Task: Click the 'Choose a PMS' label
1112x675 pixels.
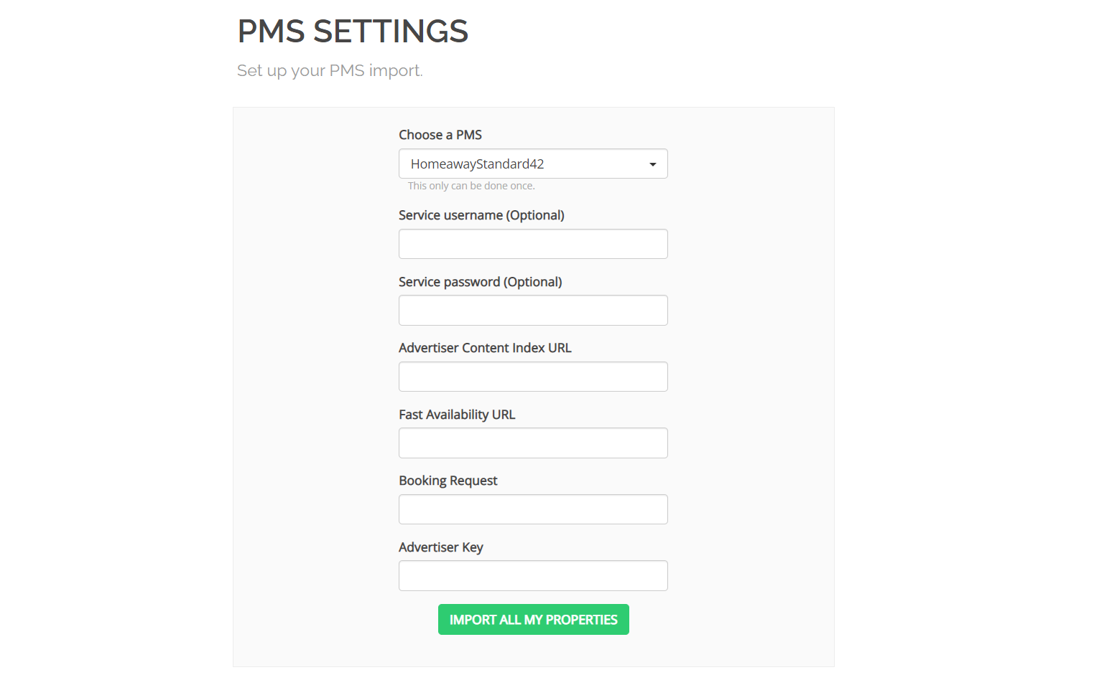Action: [x=440, y=135]
